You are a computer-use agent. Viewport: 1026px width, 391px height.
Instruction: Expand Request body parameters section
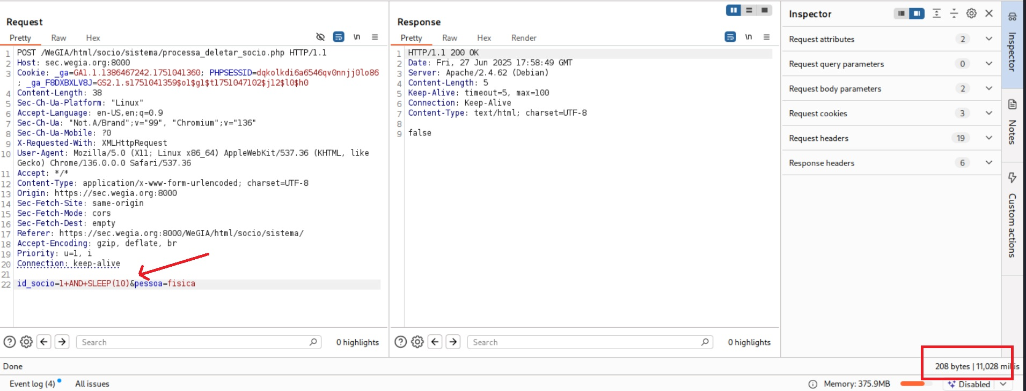click(989, 88)
